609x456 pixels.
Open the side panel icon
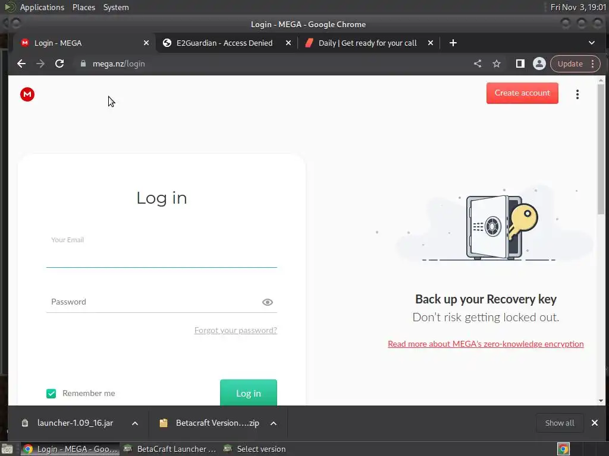tap(520, 64)
